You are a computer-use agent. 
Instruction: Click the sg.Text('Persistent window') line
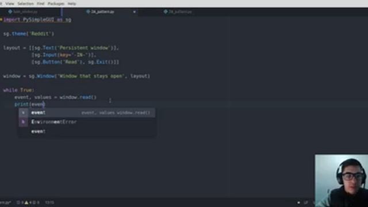61,48
